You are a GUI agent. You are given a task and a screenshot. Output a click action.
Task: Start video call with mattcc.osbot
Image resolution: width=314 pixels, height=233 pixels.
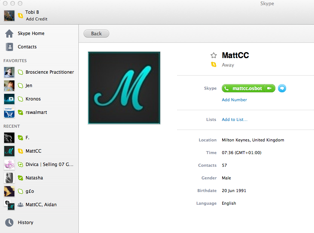pos(269,88)
